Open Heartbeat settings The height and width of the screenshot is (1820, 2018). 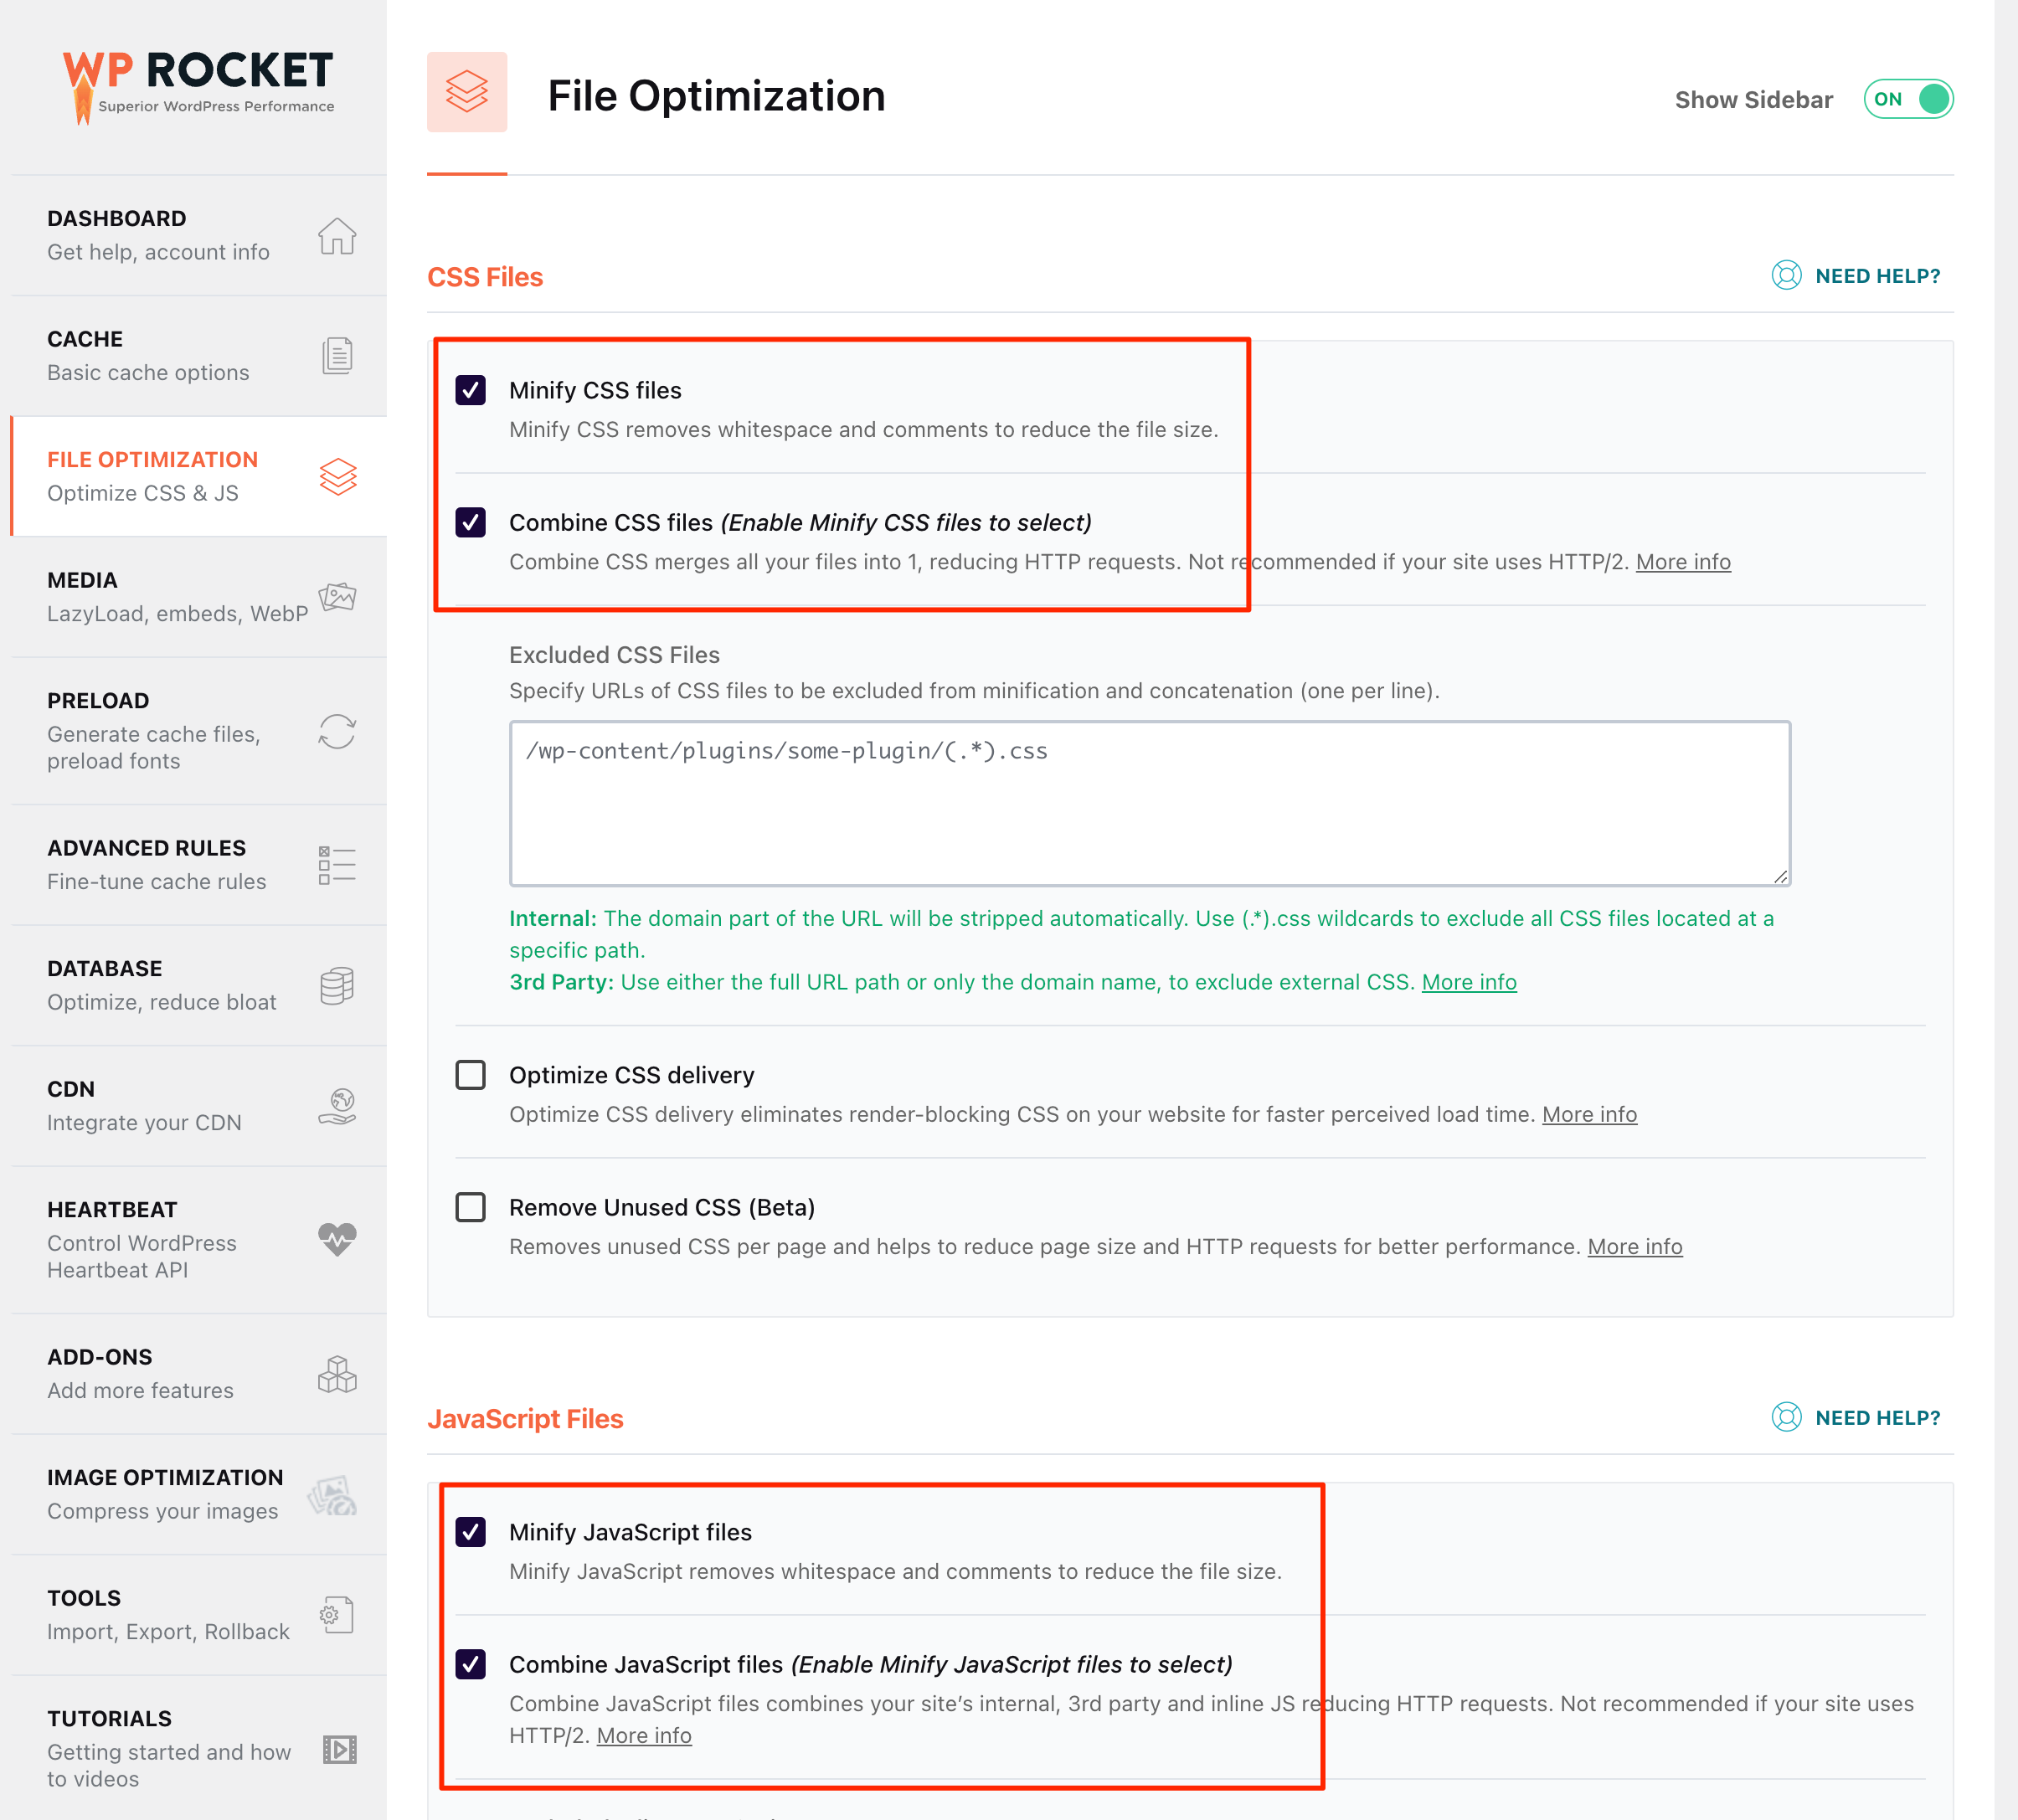(x=199, y=1240)
